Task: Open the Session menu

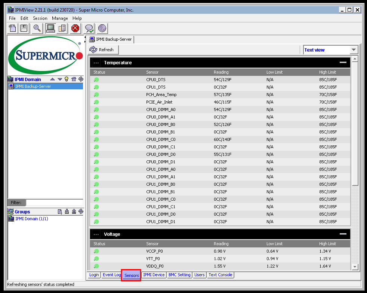Action: tap(40, 18)
